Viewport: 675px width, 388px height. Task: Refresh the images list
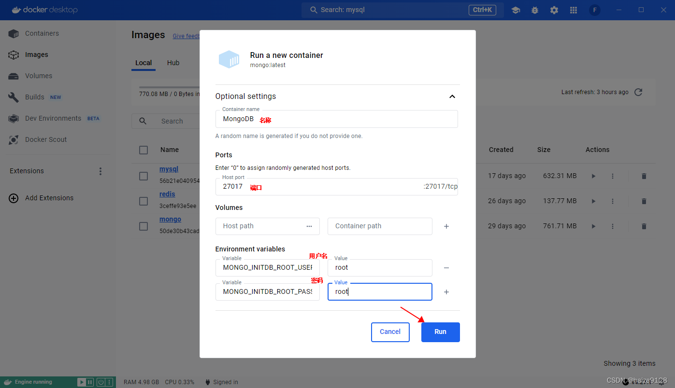point(638,92)
